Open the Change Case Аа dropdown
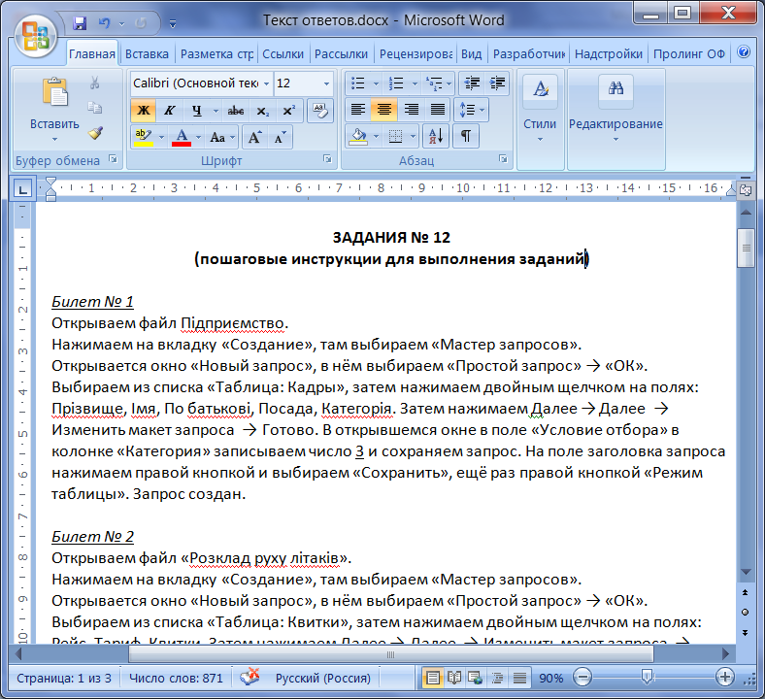The image size is (765, 699). point(222,137)
